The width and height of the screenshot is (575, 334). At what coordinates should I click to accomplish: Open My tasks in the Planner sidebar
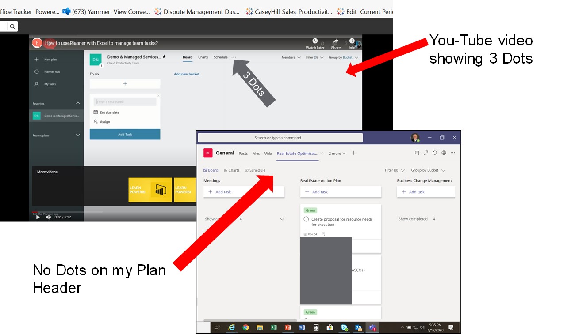50,84
